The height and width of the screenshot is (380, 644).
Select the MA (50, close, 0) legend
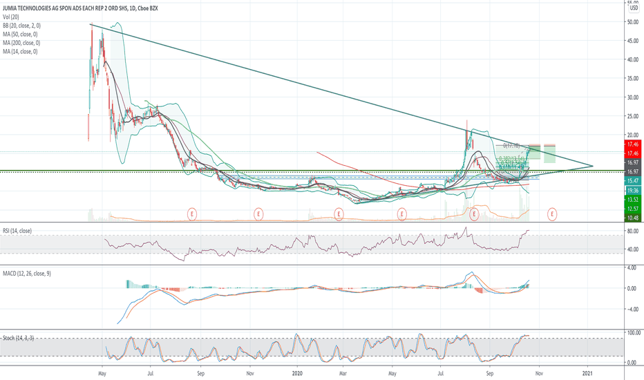pos(20,34)
